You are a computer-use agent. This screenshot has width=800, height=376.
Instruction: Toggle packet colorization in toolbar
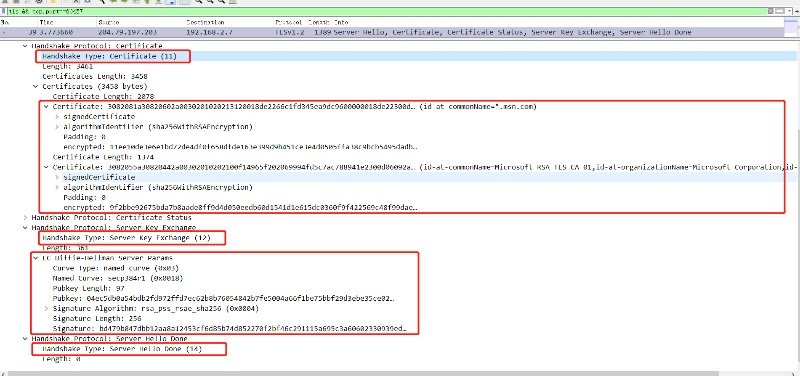184,2
